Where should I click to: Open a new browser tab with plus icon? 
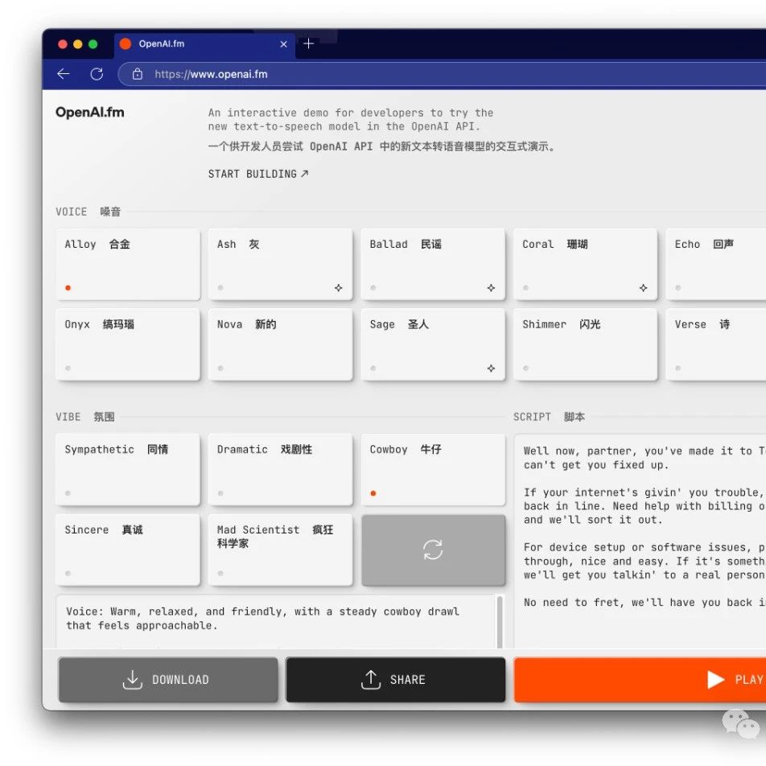tap(308, 44)
